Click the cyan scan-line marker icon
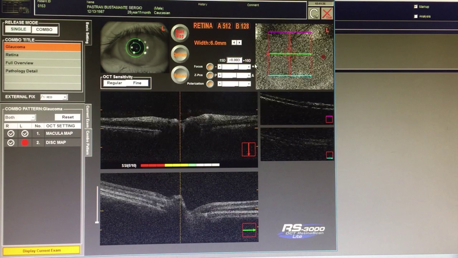 pyautogui.click(x=330, y=155)
